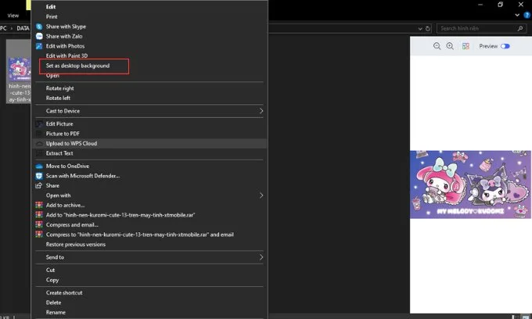Expand the Send to submenu arrow
This screenshot has width=532, height=319.
tap(261, 257)
